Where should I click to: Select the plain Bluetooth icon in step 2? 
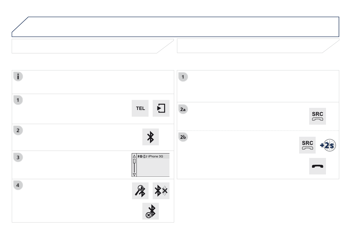(150, 137)
